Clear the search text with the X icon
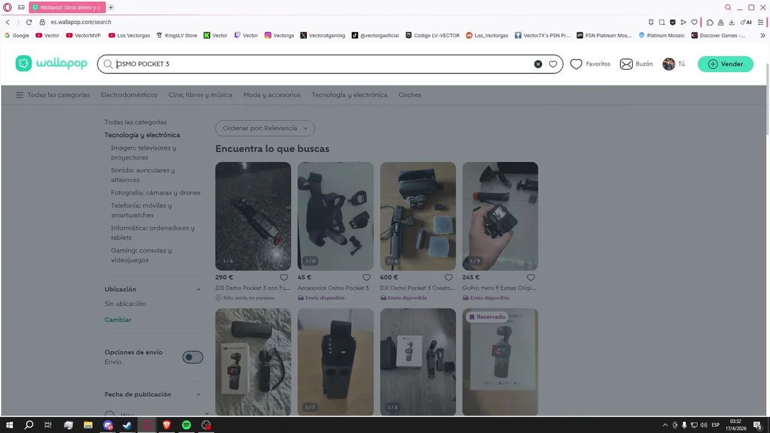Image resolution: width=770 pixels, height=433 pixels. point(538,64)
